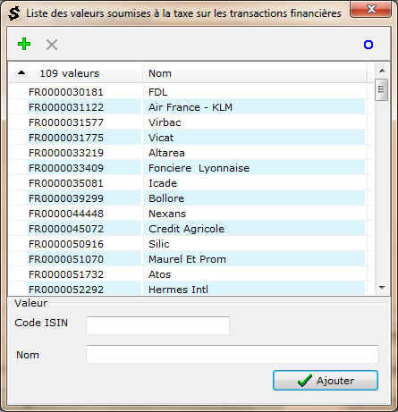The height and width of the screenshot is (412, 398).
Task: Click the scrollbar up arrow
Action: pyautogui.click(x=382, y=71)
